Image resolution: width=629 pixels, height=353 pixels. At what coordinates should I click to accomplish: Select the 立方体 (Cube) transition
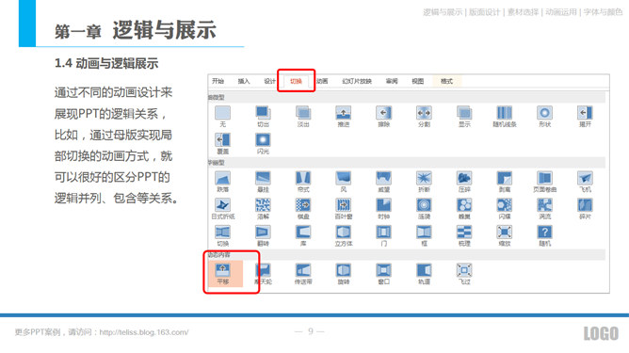344,236
